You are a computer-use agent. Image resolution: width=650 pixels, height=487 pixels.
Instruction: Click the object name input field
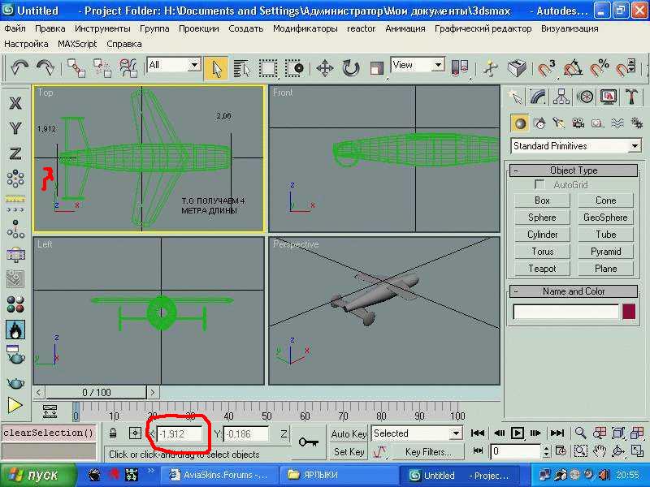pyautogui.click(x=565, y=312)
